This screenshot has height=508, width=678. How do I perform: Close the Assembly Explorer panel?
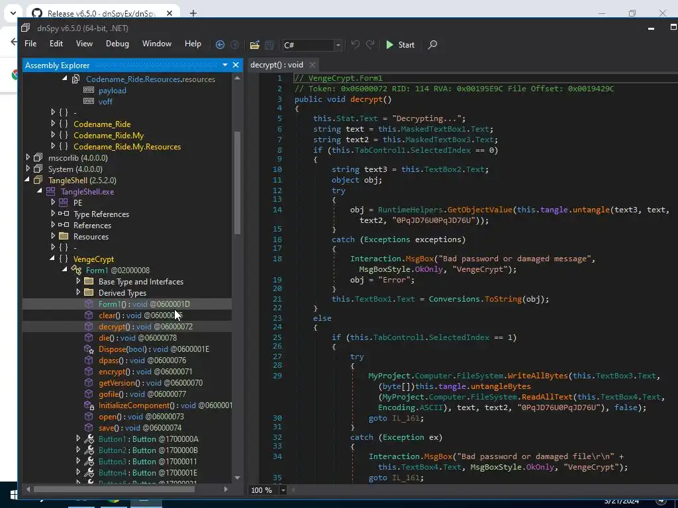pyautogui.click(x=236, y=65)
